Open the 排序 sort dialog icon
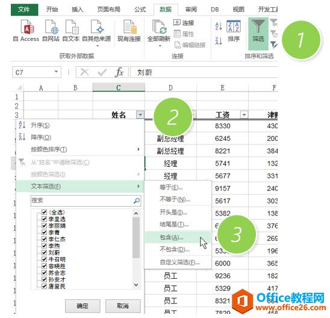This screenshot has width=330, height=318. [x=234, y=26]
